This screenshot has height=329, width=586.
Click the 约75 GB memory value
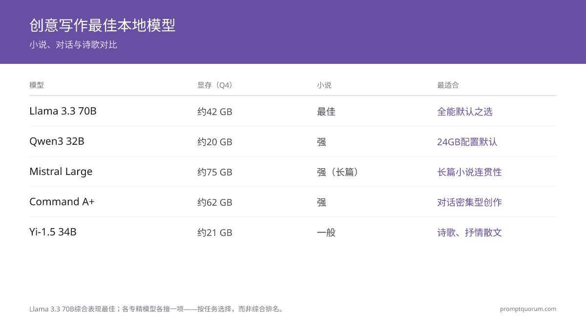pyautogui.click(x=215, y=172)
